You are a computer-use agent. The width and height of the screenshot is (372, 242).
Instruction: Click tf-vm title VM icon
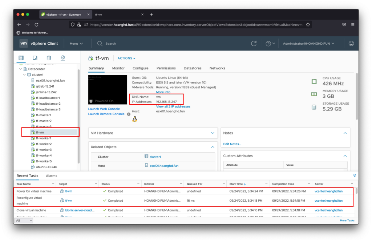coord(90,58)
